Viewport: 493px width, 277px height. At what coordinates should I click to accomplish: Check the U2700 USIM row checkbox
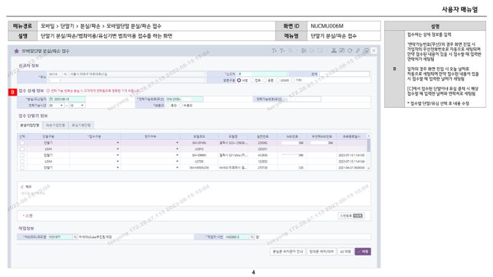pos(22,161)
